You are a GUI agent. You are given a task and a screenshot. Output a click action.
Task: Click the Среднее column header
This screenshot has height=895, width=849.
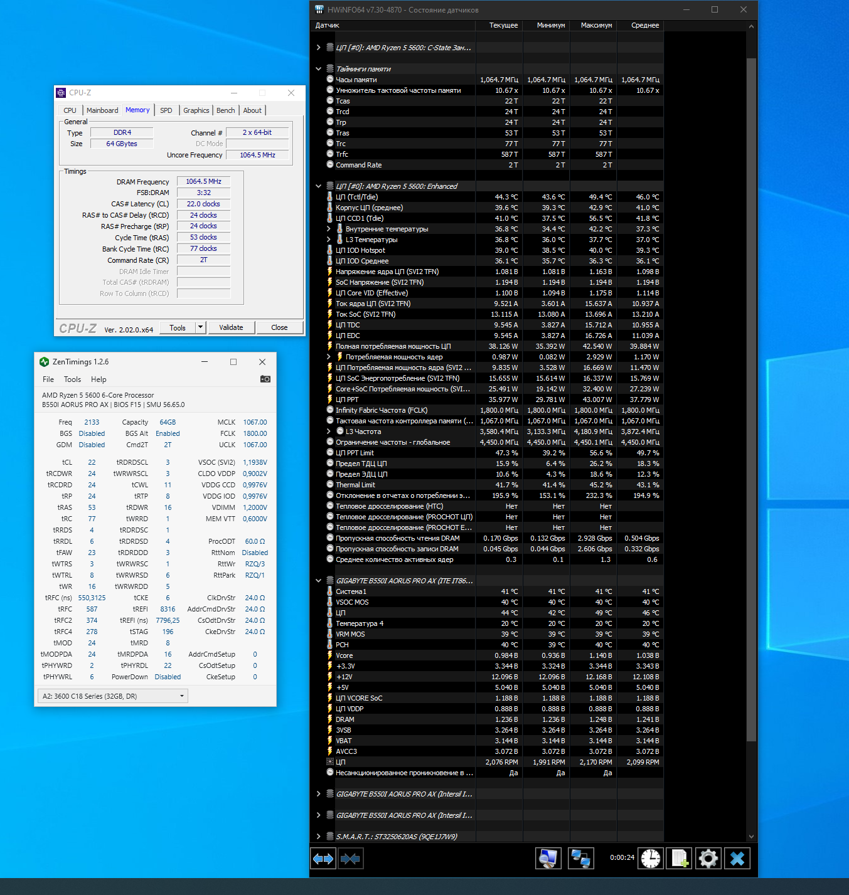[640, 25]
